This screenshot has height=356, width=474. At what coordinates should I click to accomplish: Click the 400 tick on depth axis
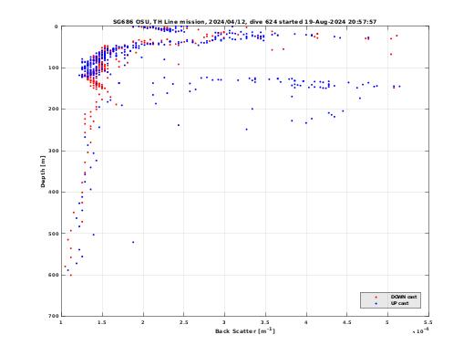(x=54, y=192)
